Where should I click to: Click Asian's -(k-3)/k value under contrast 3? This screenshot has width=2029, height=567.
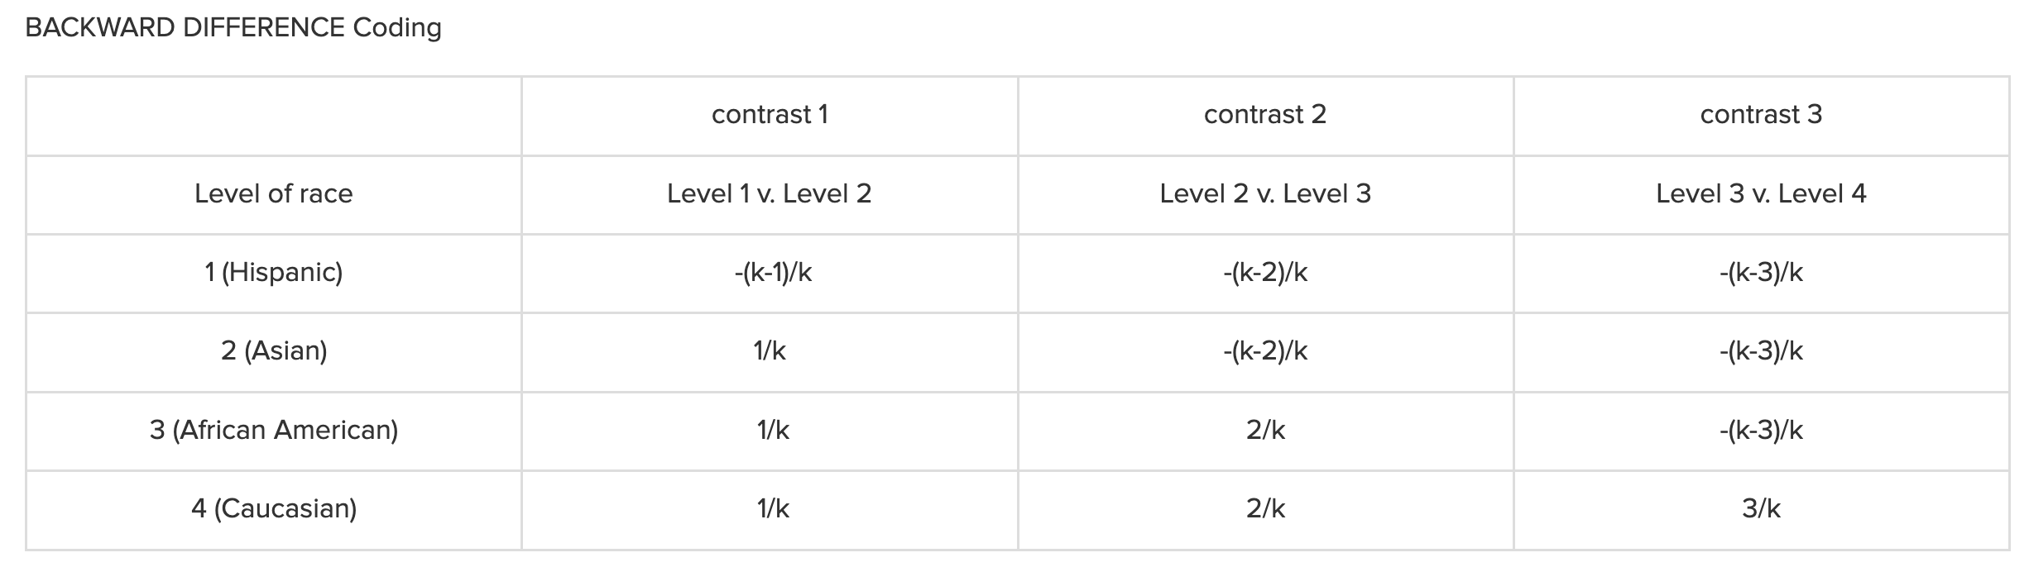tap(1761, 350)
